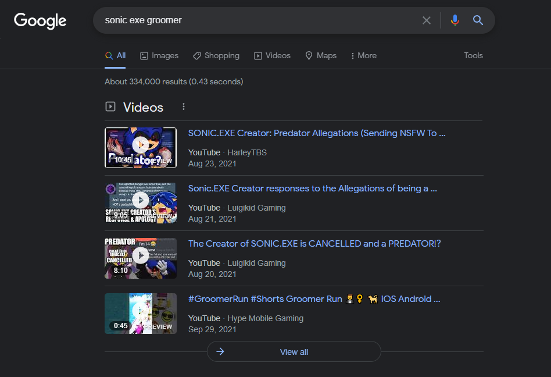Image resolution: width=551 pixels, height=377 pixels.
Task: Click the Aug 20, 2021 date text
Action: (212, 274)
